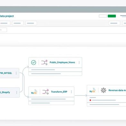This screenshot has height=126, width=126.
Task: Click the MySQL logo on Revenue data node
Action: pos(92,90)
